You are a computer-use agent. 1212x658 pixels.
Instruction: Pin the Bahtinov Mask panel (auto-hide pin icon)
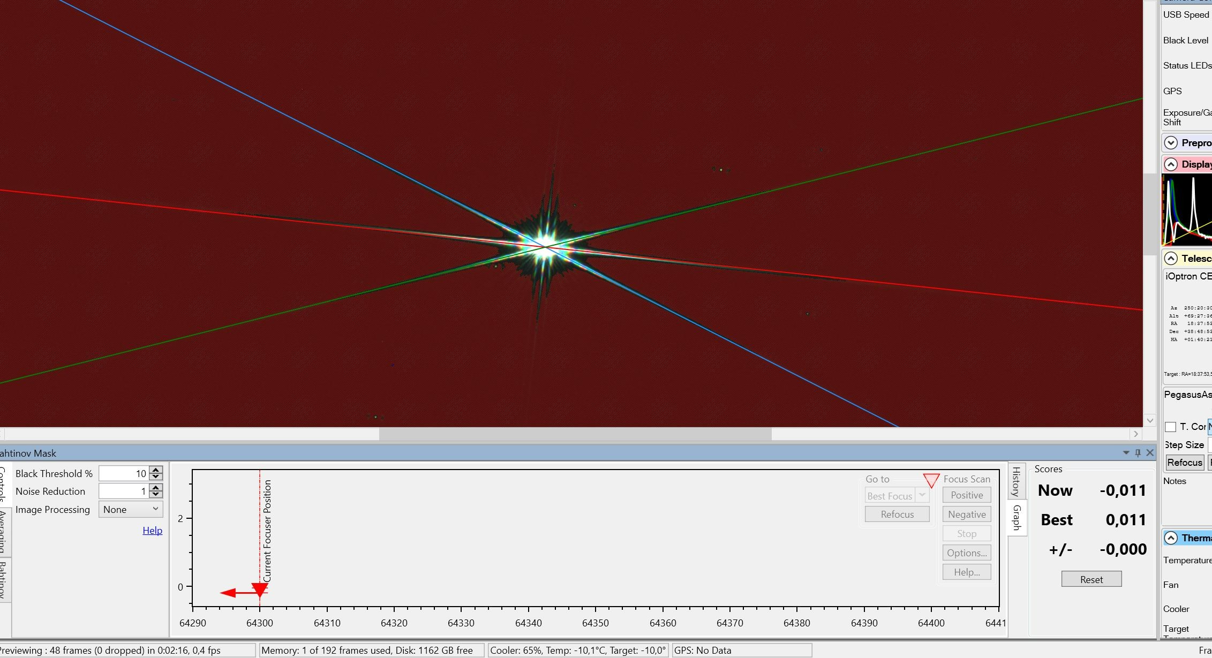tap(1138, 453)
